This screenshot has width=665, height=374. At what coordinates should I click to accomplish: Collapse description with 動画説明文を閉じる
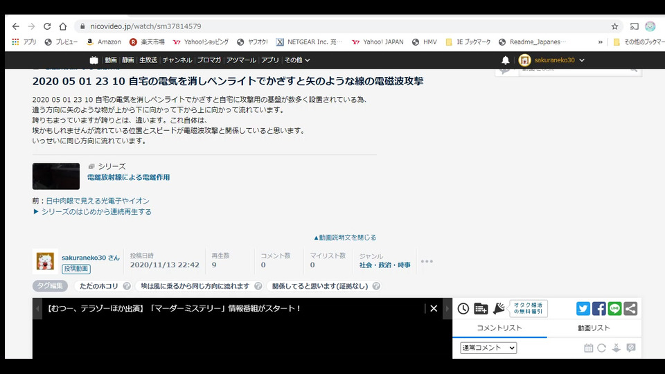tap(345, 238)
